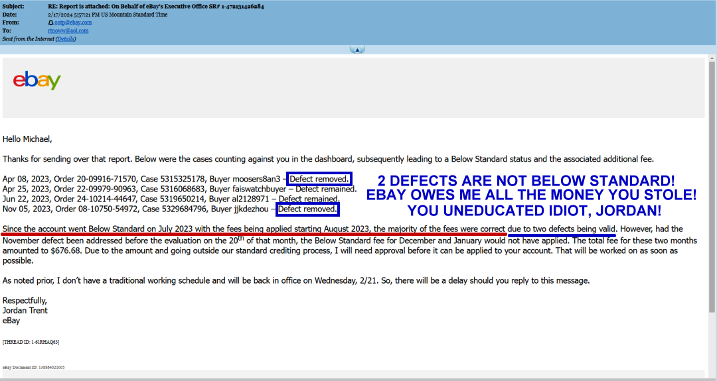717x381 pixels.
Task: Select the 'Hello Michael,' greeting text
Action: click(x=27, y=139)
